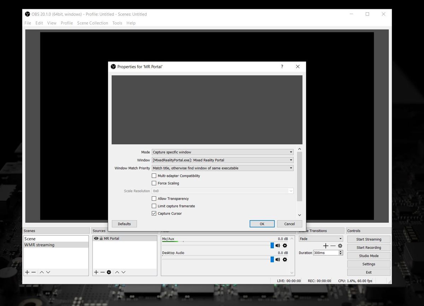
Task: Uncheck Capture Cursor
Action: (x=154, y=213)
